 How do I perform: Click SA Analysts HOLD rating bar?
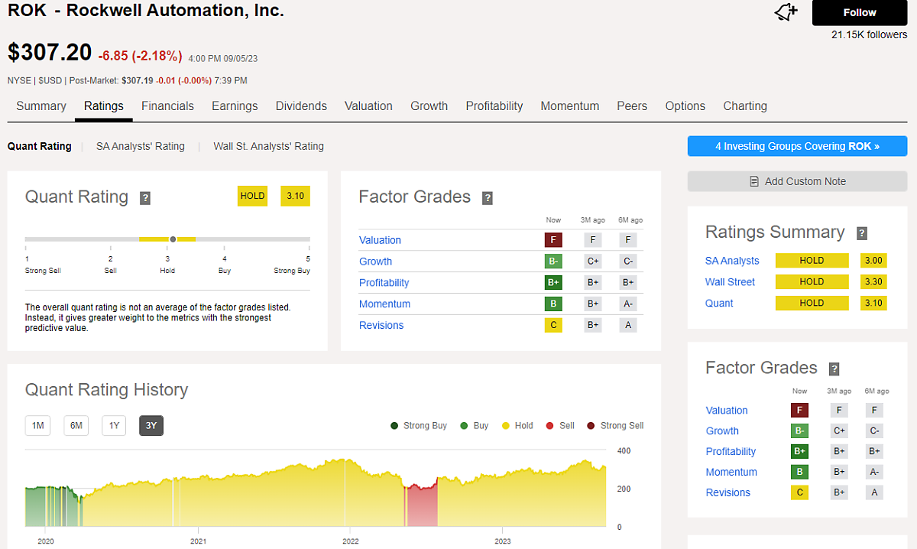tap(812, 261)
